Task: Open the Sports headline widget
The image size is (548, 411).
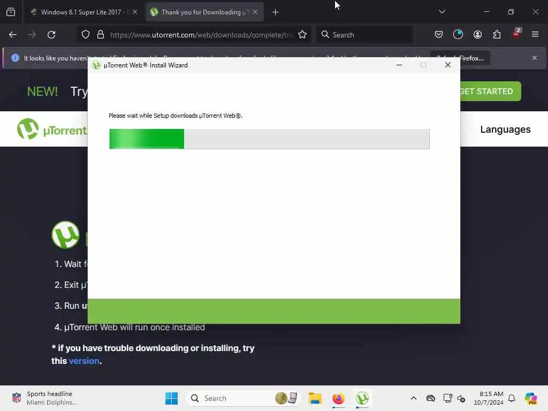Action: 44,398
